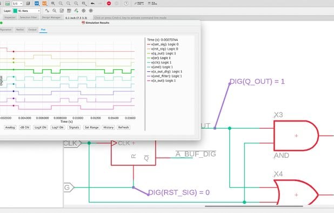Click the add model link icon with plus

76,11
